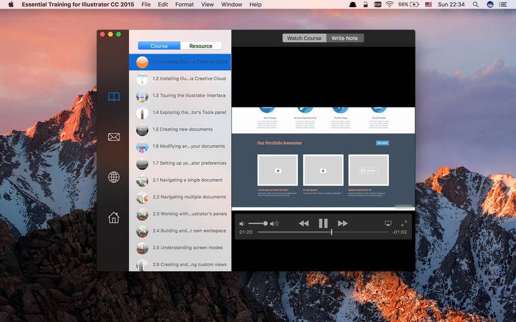Screen dimensions: 516x322
Task: Click the battery status indicator
Action: 408,5
